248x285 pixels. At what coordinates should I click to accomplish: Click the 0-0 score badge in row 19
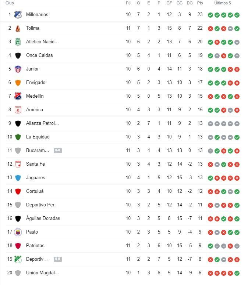[58, 259]
